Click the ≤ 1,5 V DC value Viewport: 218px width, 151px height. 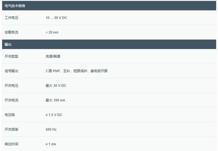54,115
